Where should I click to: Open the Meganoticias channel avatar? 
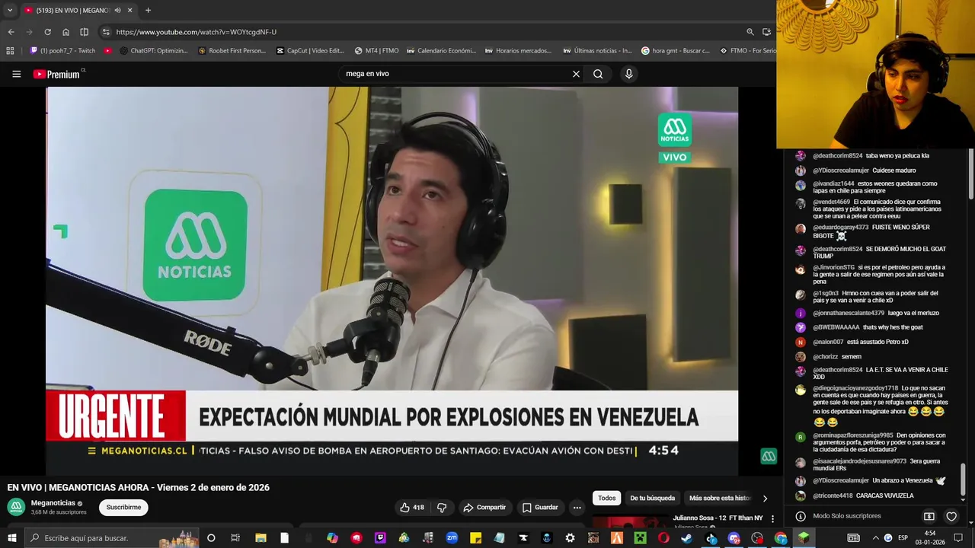[16, 507]
